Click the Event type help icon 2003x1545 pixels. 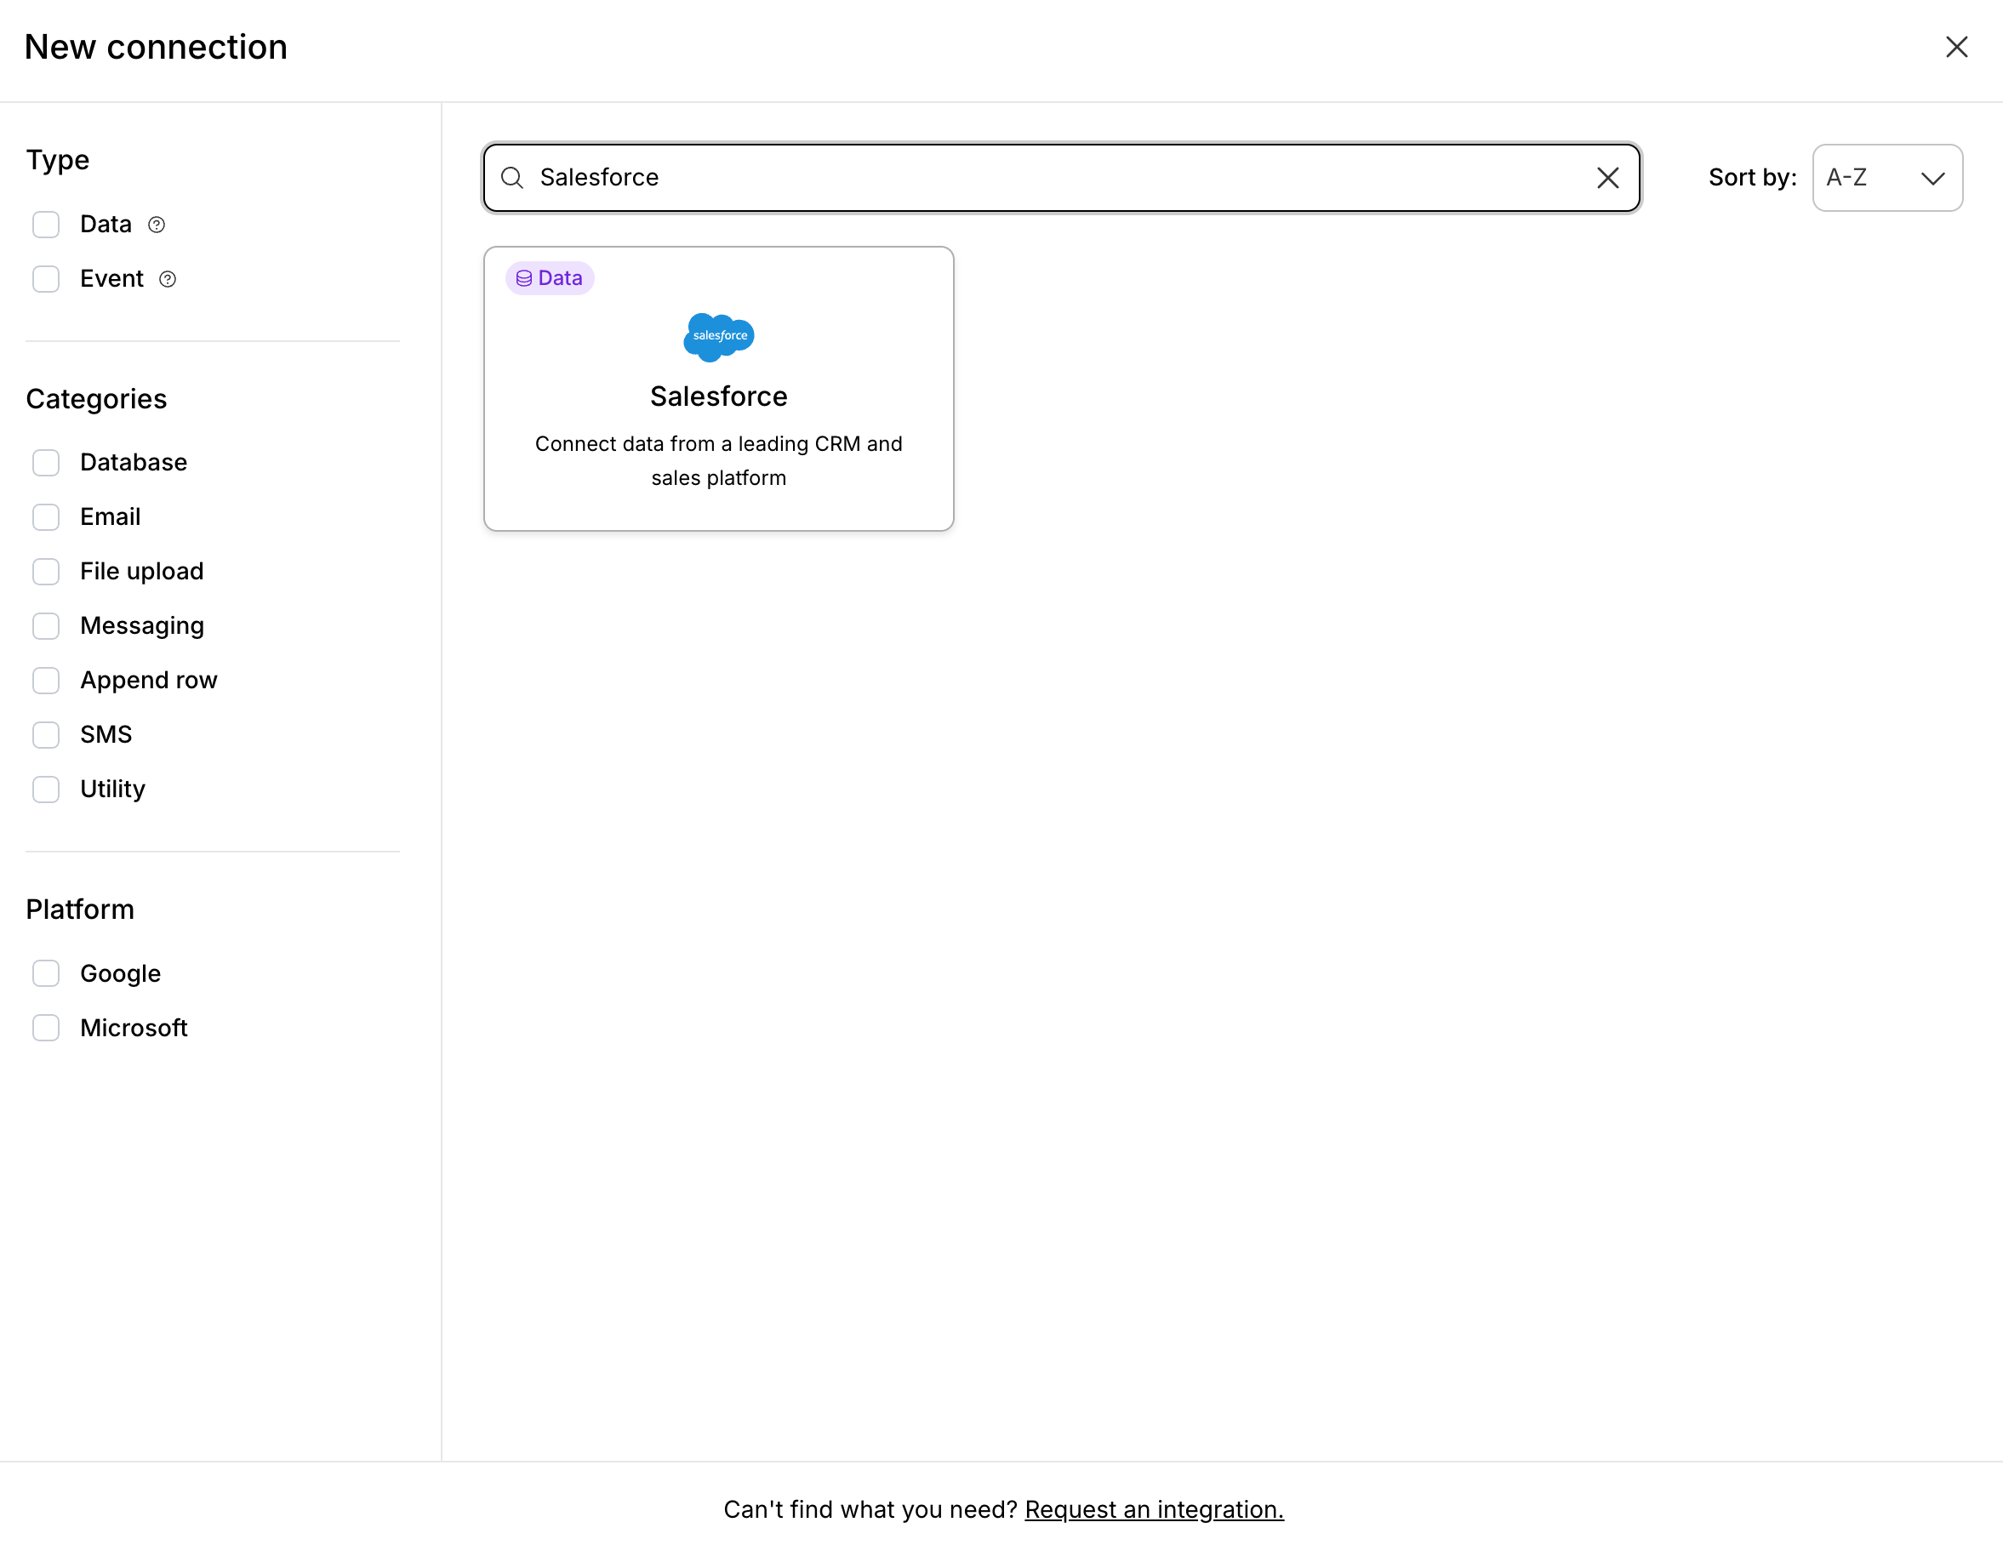[x=168, y=279]
